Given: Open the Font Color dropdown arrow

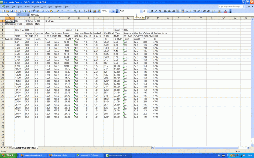Looking at the screenshot, I should [228, 11].
